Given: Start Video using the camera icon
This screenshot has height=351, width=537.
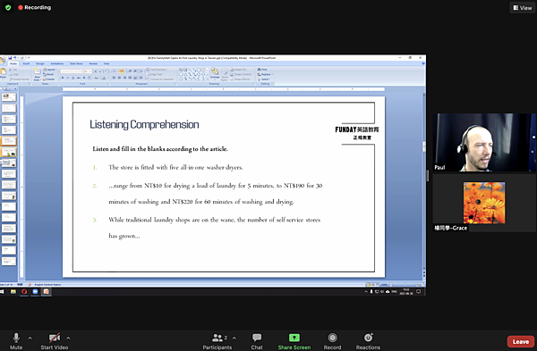Looking at the screenshot, I should pos(55,341).
